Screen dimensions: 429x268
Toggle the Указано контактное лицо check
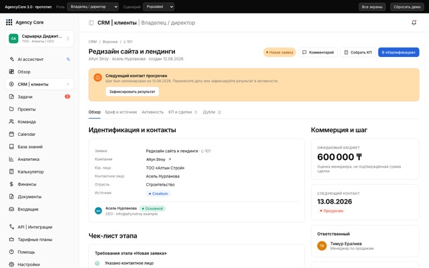tap(97, 263)
